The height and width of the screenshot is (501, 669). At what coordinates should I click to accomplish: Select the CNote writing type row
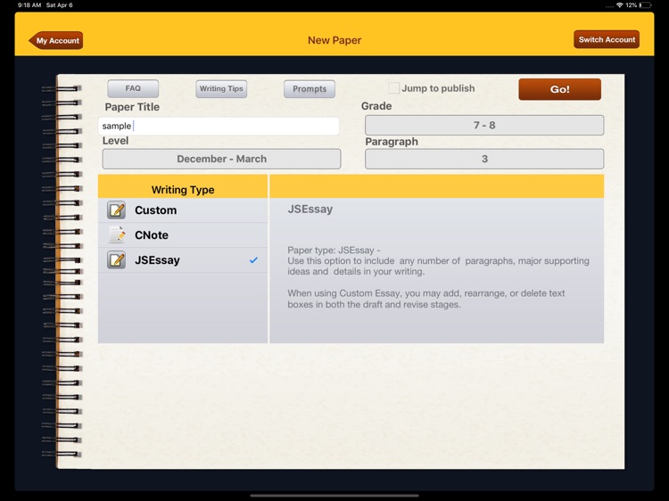point(183,235)
